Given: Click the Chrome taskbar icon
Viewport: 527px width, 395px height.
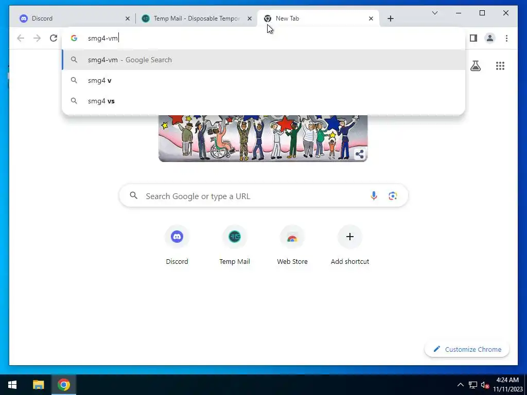Looking at the screenshot, I should [x=63, y=385].
